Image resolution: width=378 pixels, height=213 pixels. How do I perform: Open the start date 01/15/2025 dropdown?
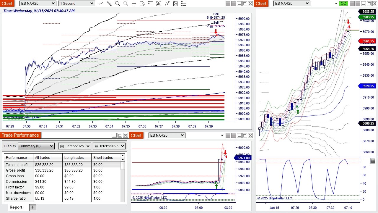pyautogui.click(x=75, y=146)
